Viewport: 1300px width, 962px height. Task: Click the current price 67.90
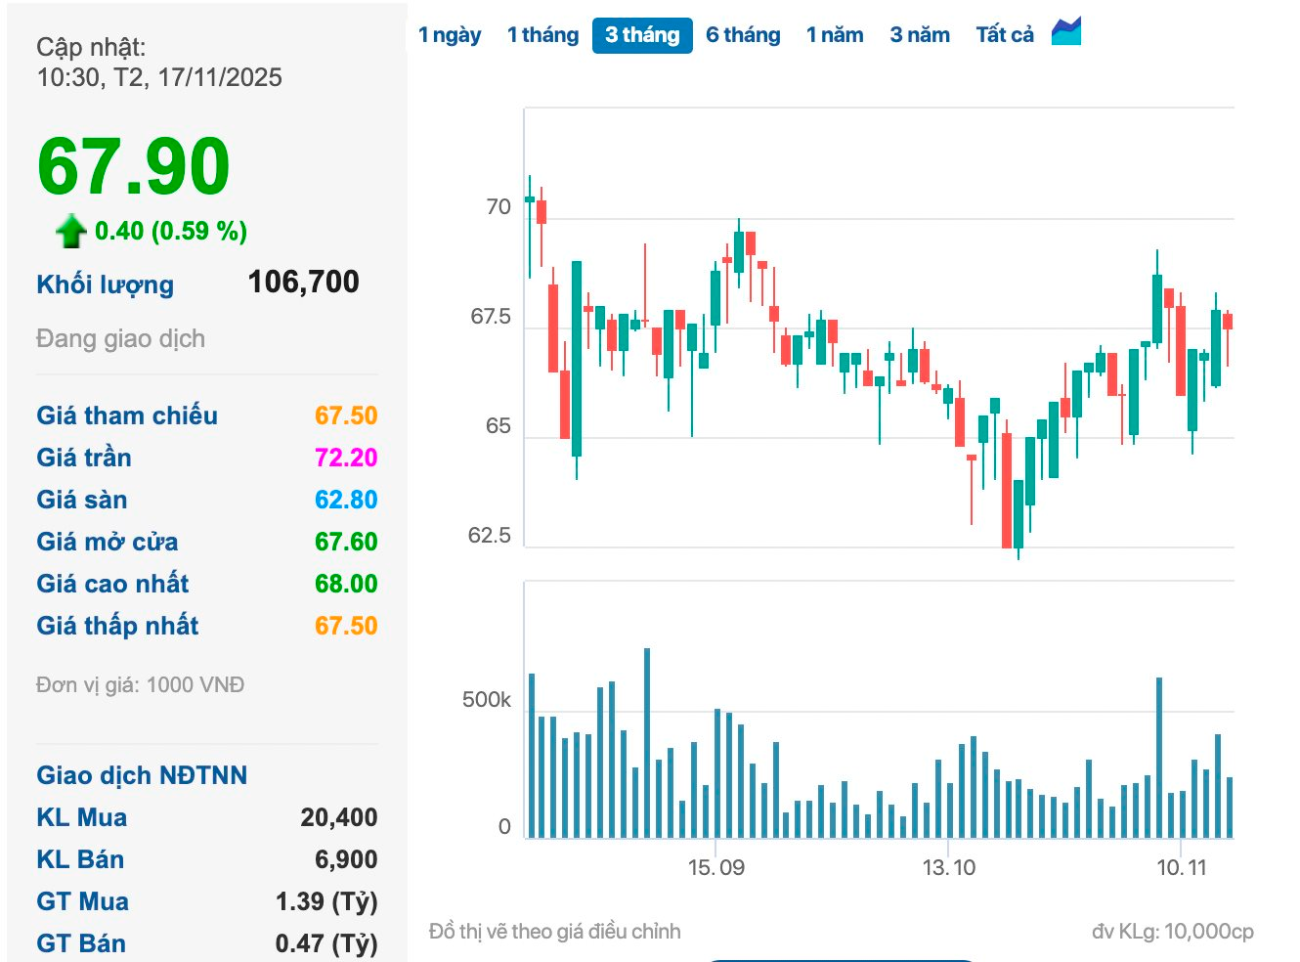pos(134,166)
